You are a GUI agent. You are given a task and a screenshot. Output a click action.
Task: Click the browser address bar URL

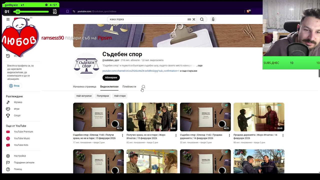coord(97,11)
